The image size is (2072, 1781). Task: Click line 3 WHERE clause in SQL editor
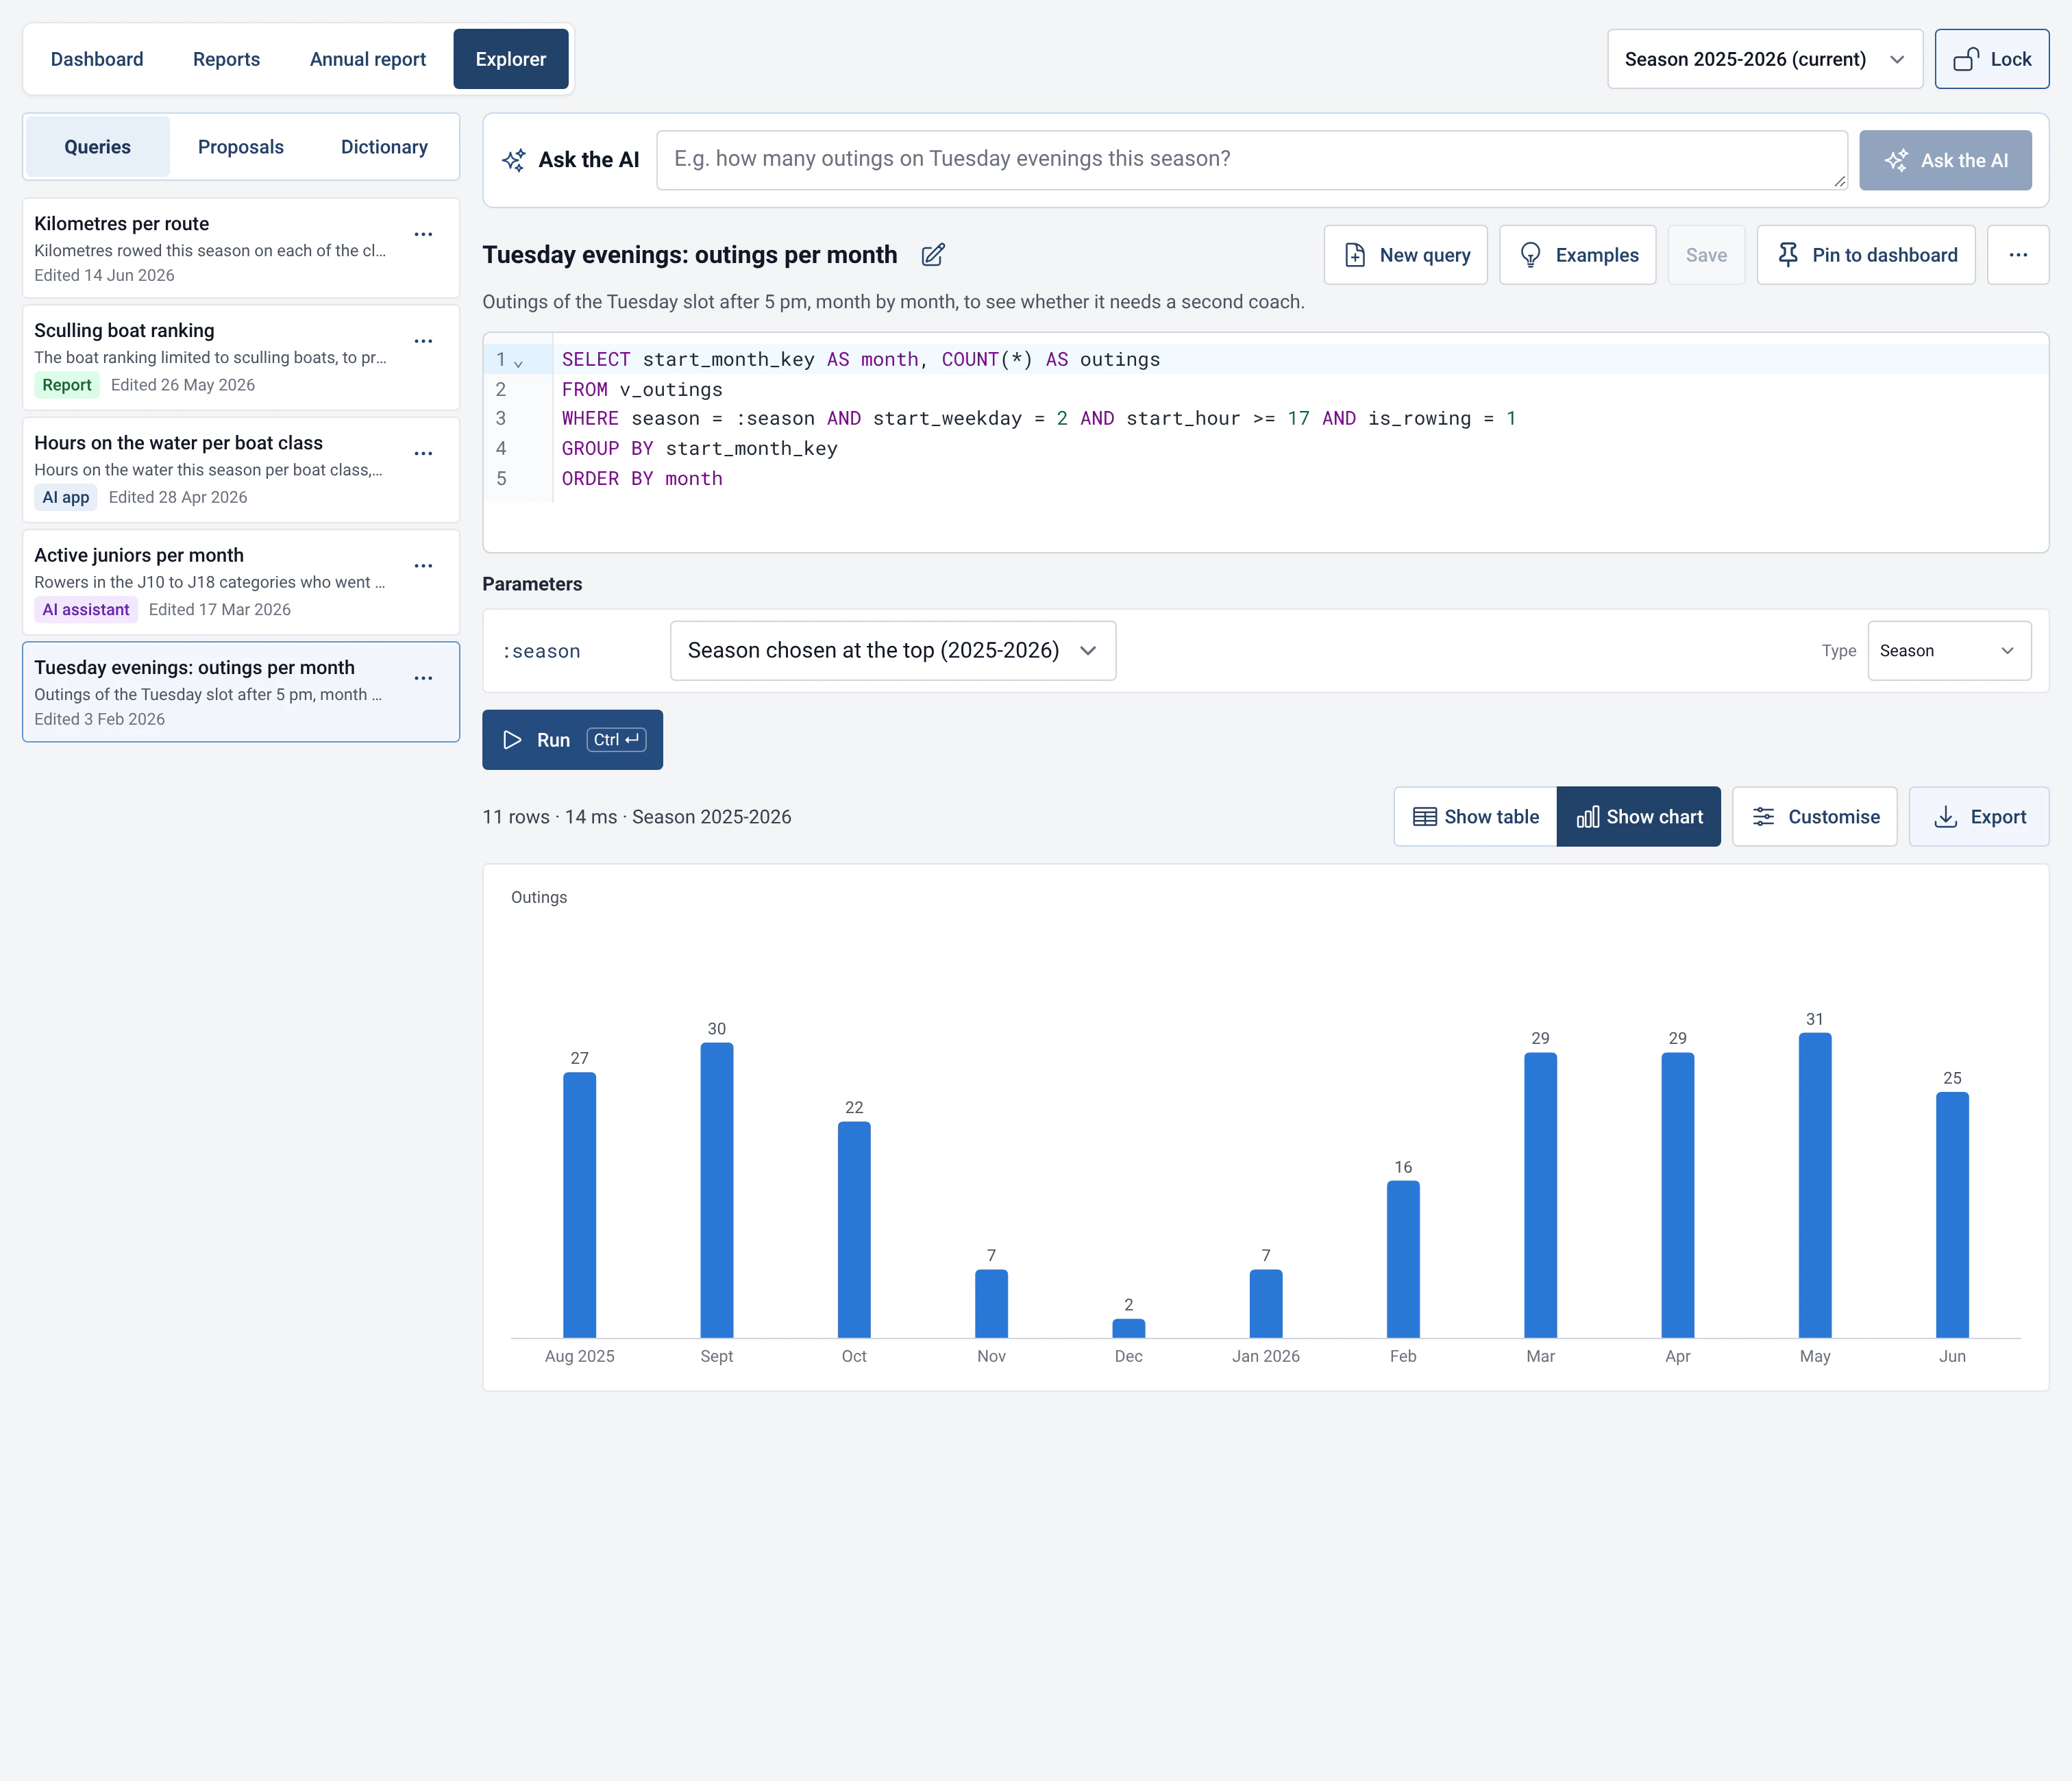pyautogui.click(x=1038, y=419)
